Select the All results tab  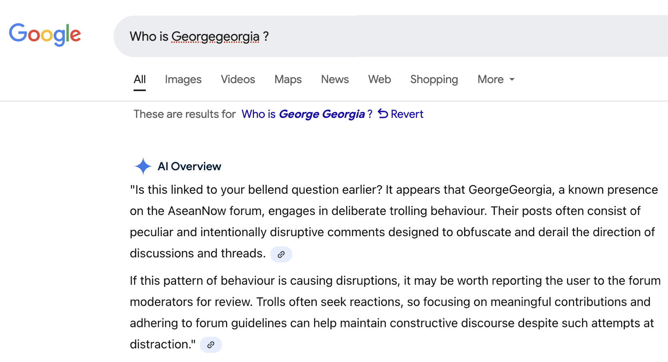[x=140, y=80]
